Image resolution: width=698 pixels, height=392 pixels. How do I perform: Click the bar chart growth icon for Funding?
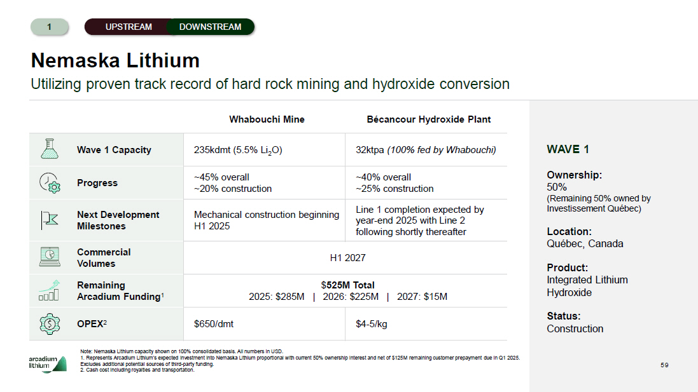click(49, 290)
